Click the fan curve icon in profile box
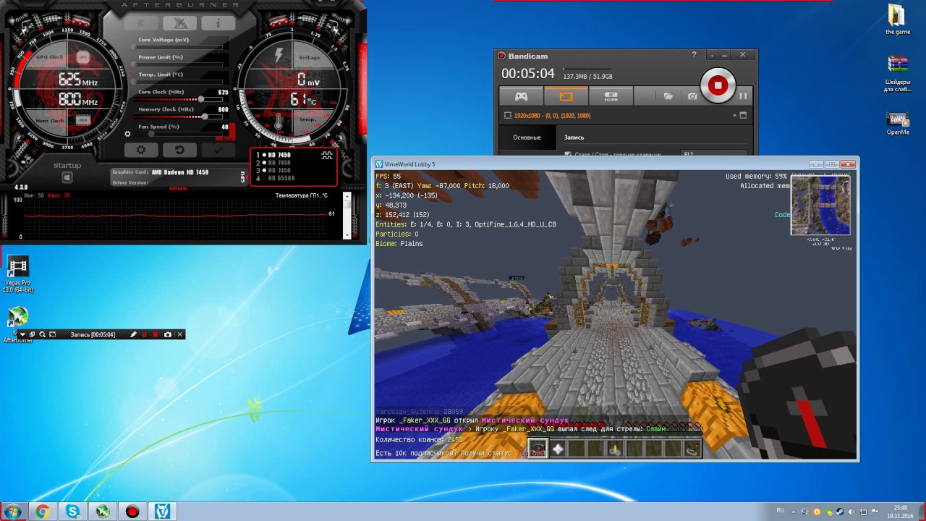Screen dimensions: 926x521 pos(327,156)
